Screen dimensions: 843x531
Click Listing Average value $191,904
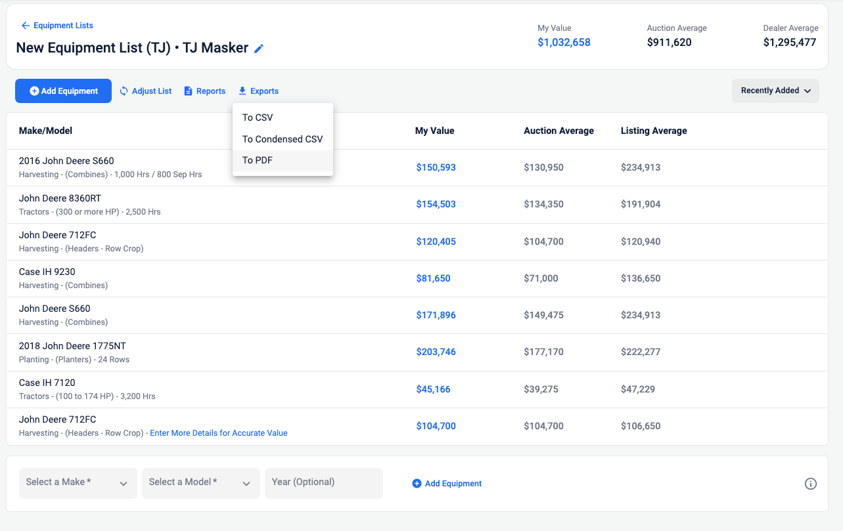(x=641, y=204)
